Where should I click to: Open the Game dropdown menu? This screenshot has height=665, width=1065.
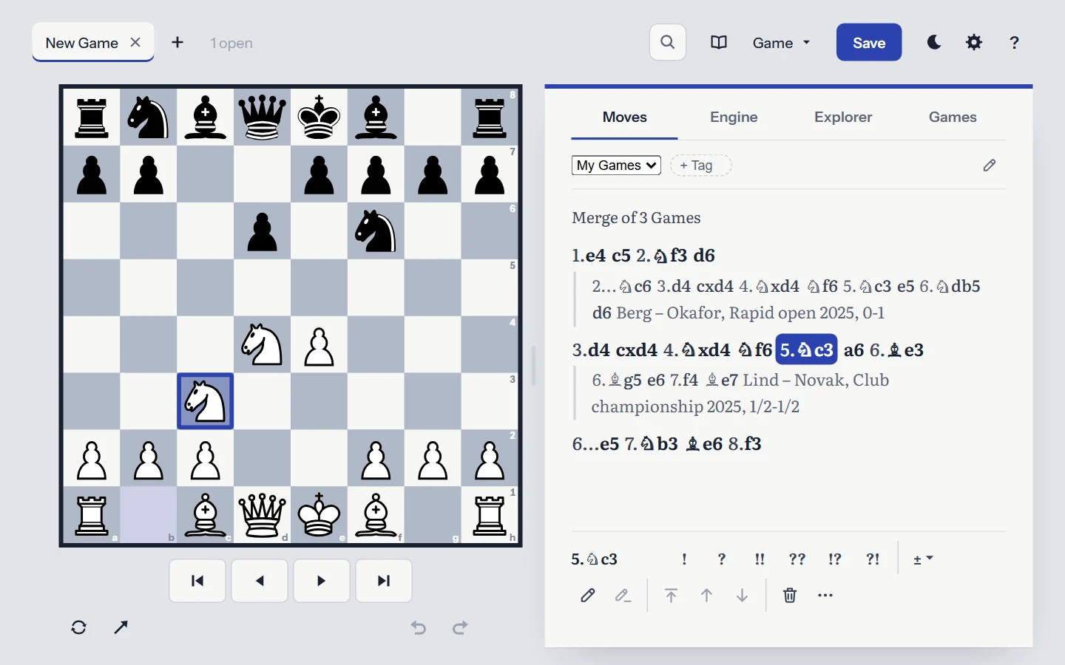point(781,43)
